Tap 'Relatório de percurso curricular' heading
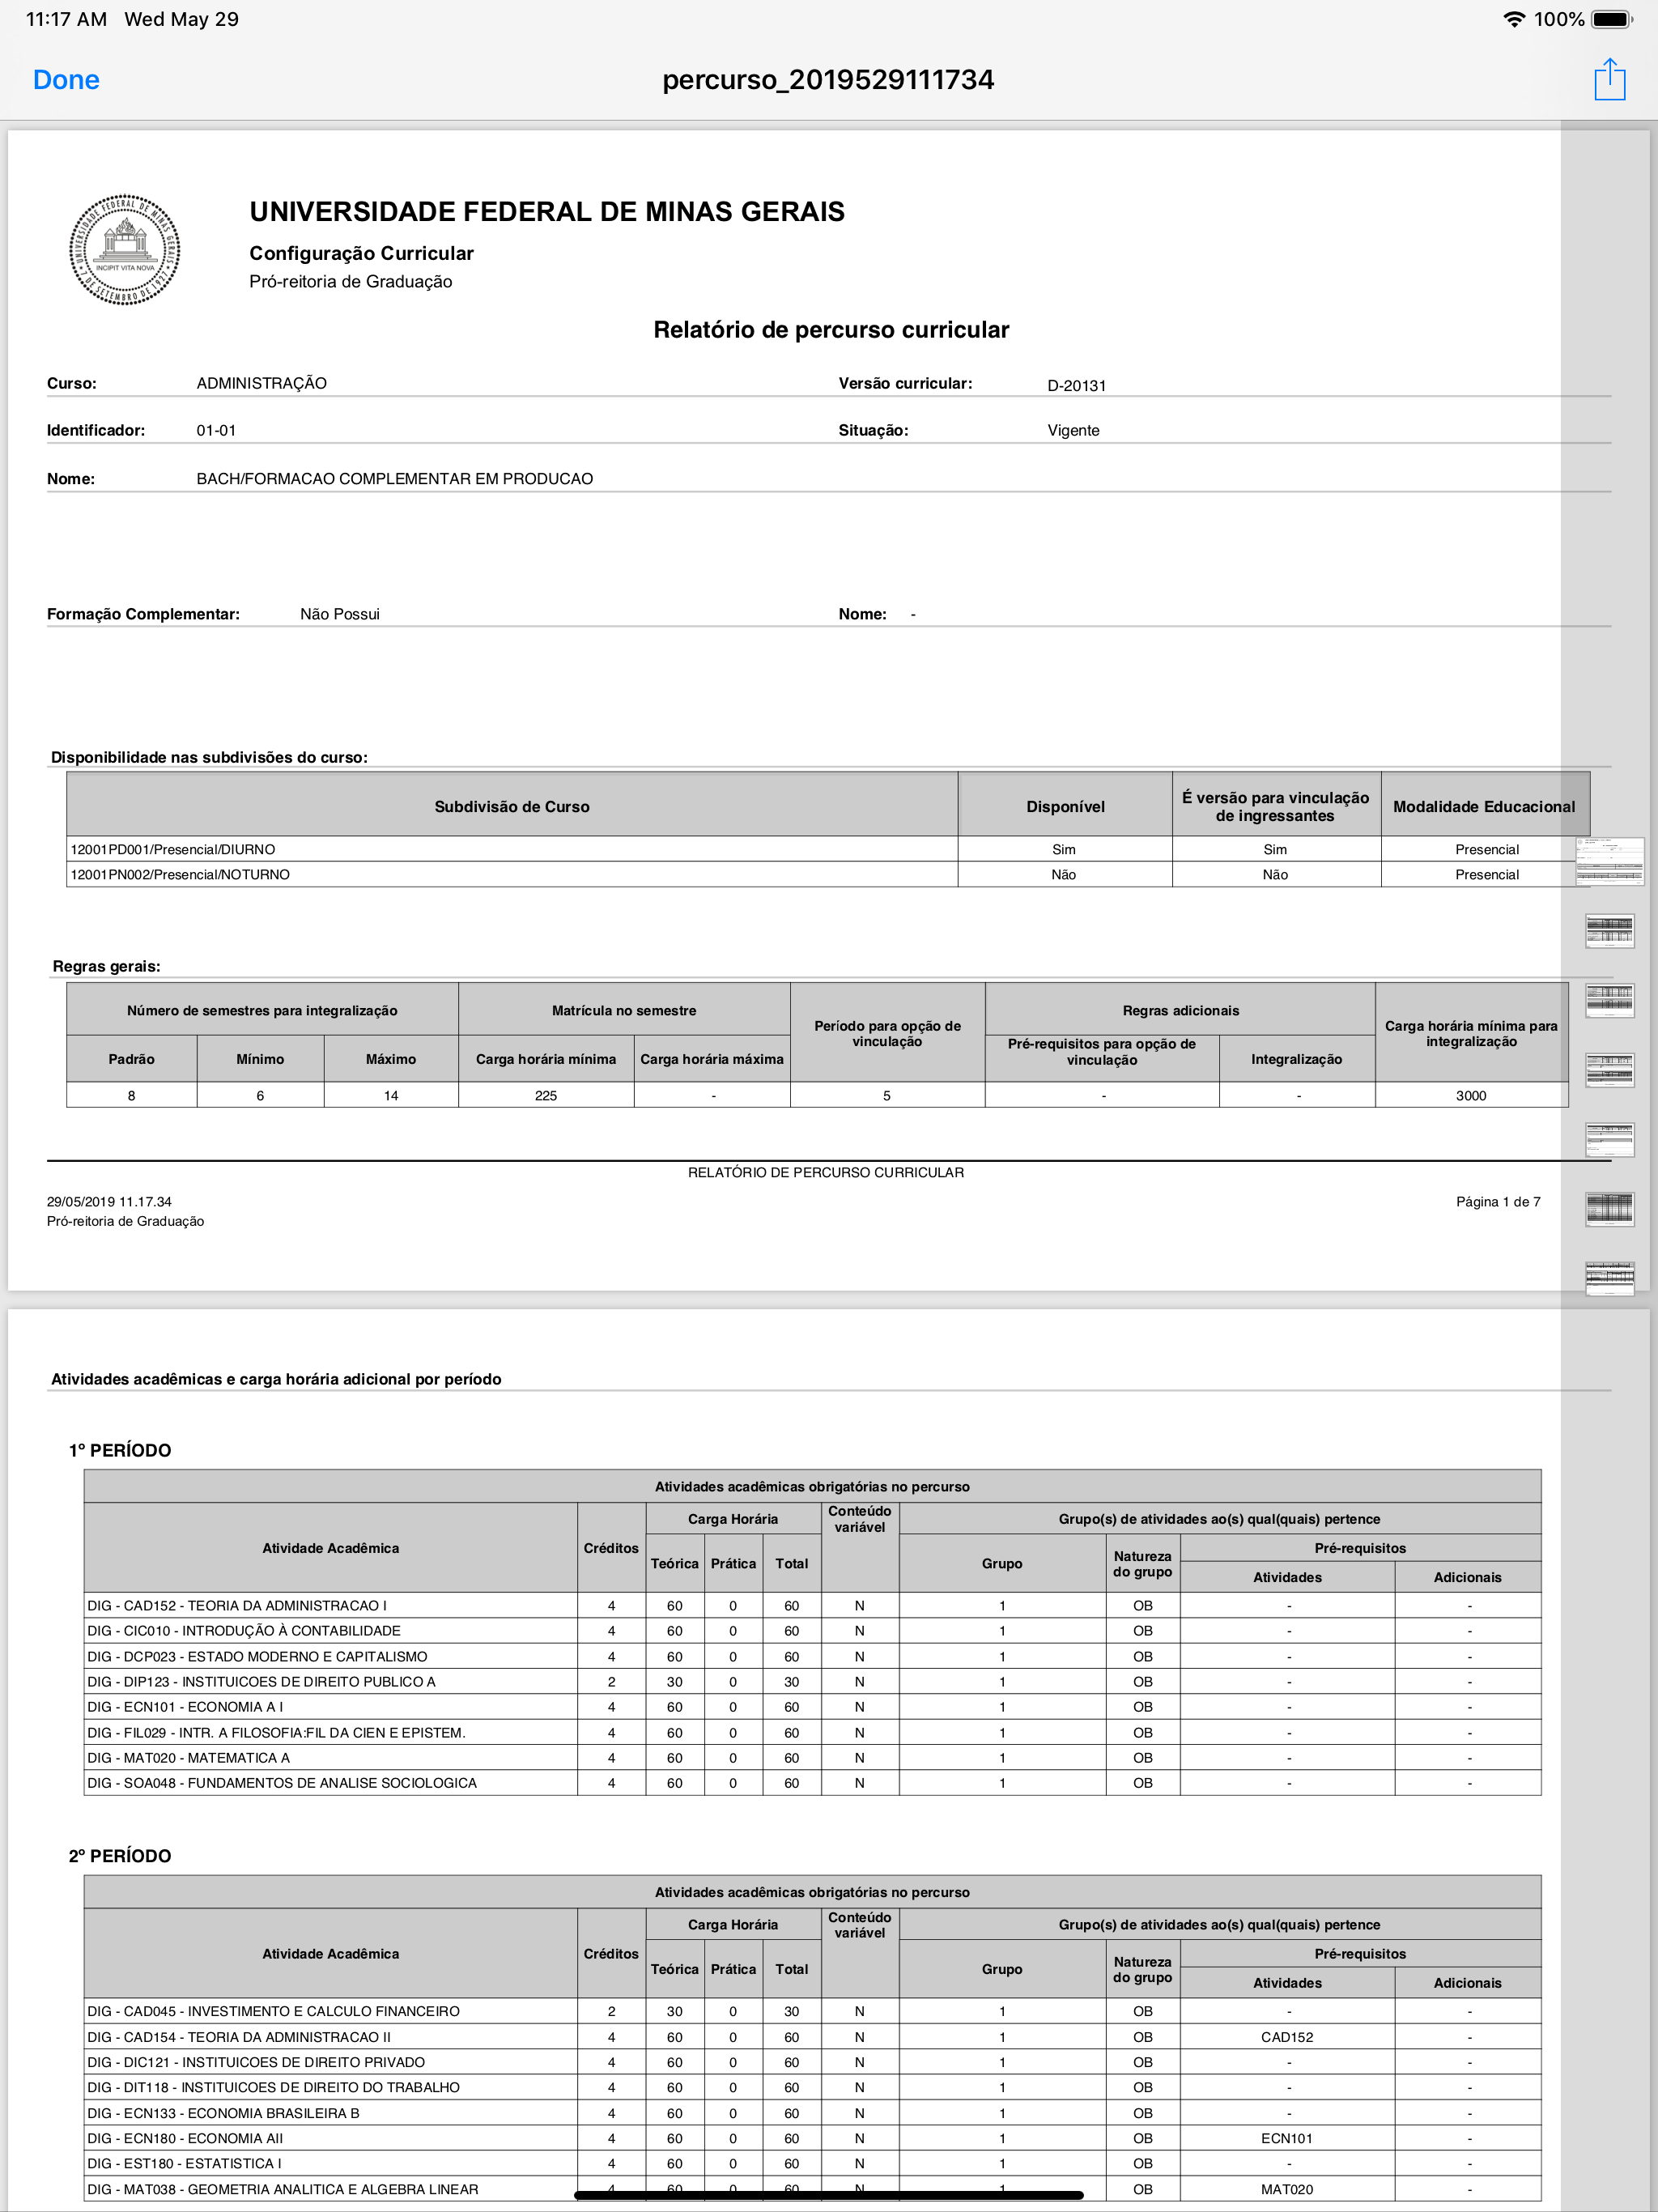The width and height of the screenshot is (1658, 2212). click(831, 330)
